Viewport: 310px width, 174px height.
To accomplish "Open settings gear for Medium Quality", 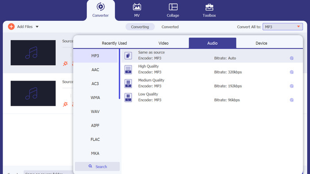I will 291,86.
